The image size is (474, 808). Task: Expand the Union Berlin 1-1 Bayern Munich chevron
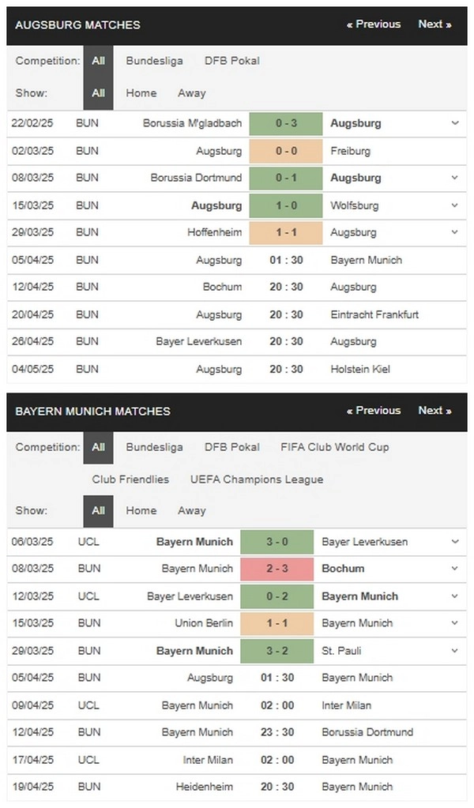(x=455, y=623)
